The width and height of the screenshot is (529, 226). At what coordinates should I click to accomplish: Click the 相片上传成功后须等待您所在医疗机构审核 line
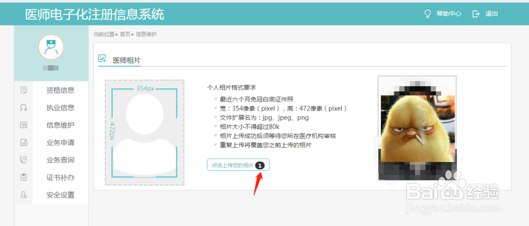click(278, 136)
